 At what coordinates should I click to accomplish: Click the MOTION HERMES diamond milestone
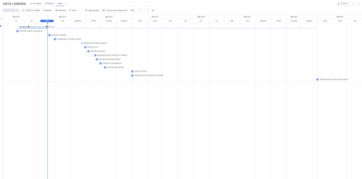[49, 35]
